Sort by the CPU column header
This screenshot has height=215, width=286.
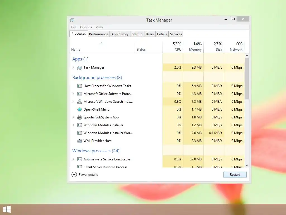[173, 47]
